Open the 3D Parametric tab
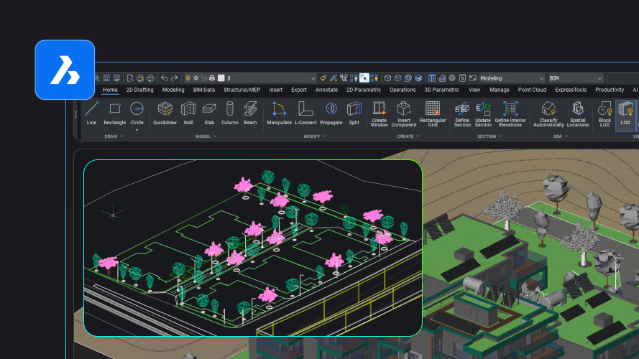 point(441,90)
